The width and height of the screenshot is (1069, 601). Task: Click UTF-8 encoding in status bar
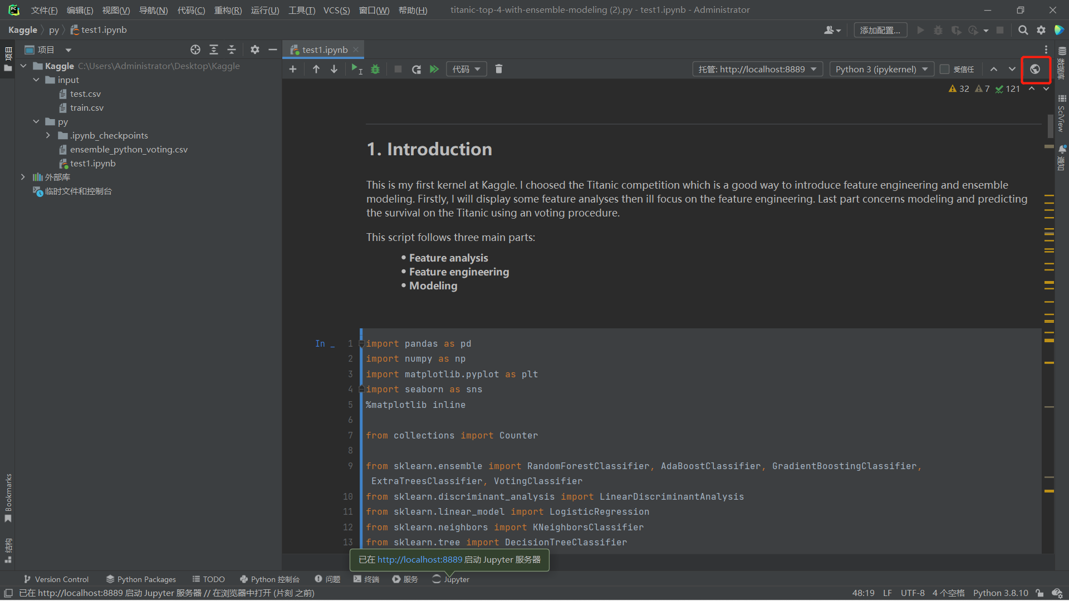pos(913,593)
